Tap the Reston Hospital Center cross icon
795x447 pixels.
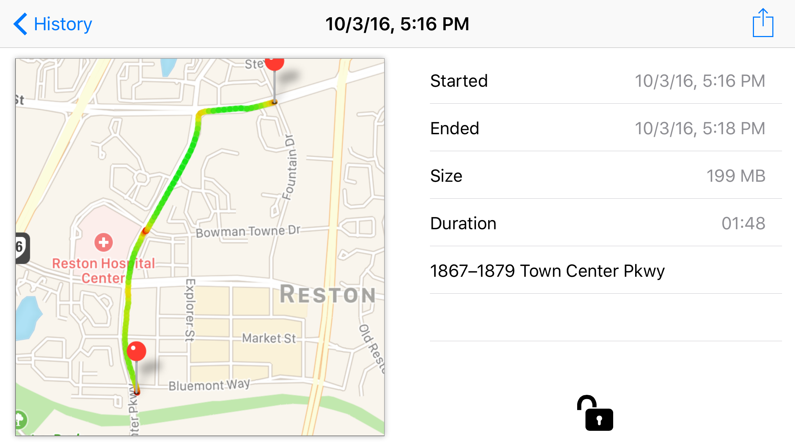point(104,242)
